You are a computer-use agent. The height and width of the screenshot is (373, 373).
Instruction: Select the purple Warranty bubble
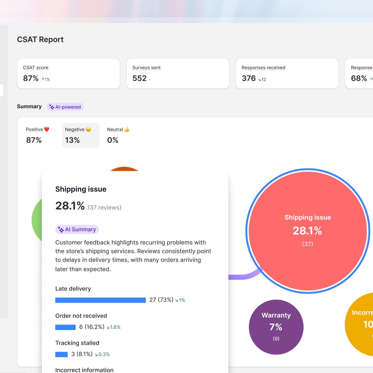coord(276,327)
